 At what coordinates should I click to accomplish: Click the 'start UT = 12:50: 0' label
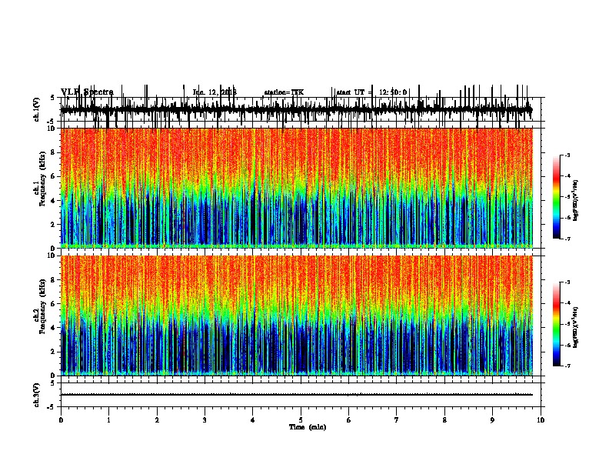(371, 92)
